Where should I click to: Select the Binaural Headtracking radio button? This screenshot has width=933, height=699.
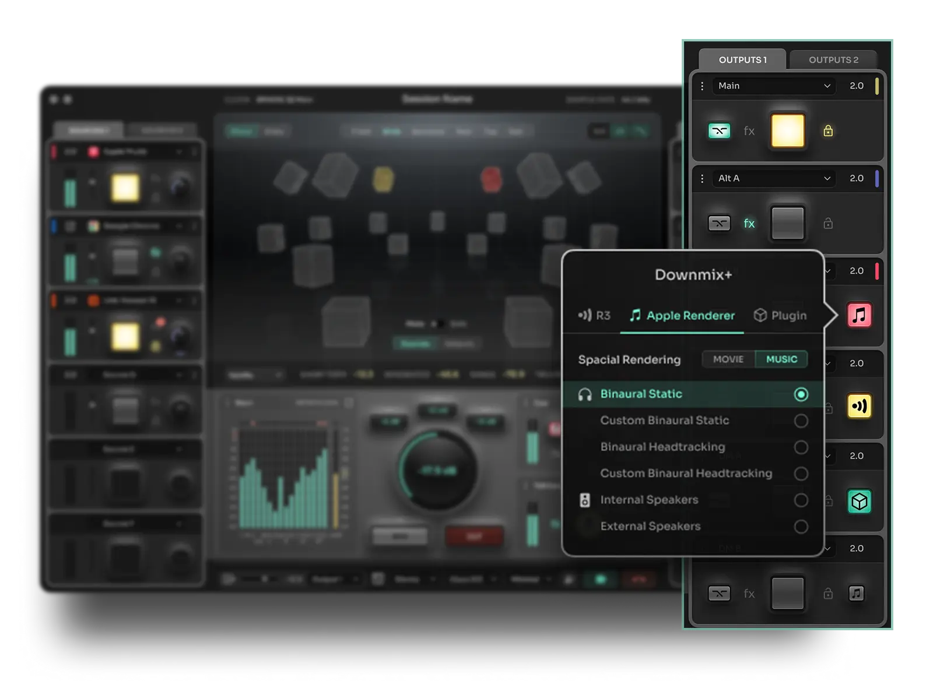coord(802,447)
